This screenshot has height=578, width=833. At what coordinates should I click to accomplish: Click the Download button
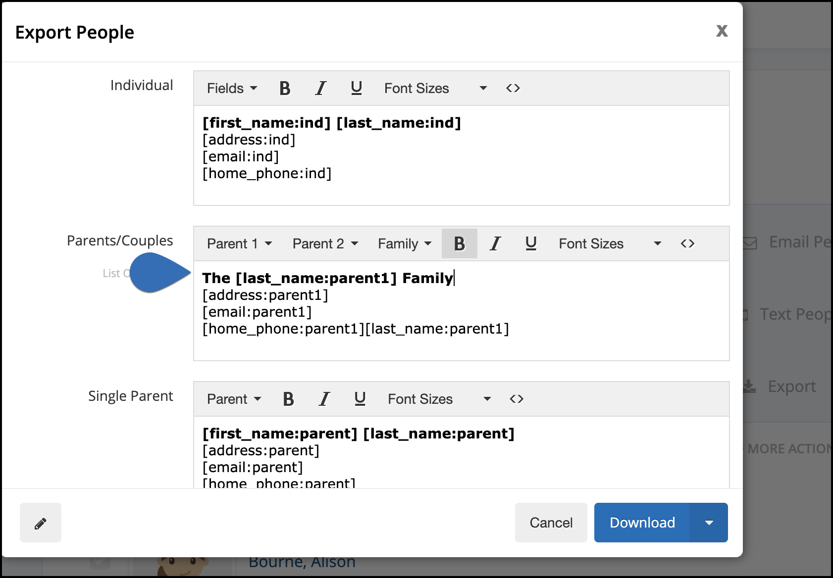pyautogui.click(x=642, y=523)
